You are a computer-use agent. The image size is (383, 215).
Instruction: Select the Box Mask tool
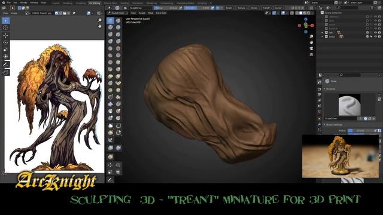[x=110, y=126]
